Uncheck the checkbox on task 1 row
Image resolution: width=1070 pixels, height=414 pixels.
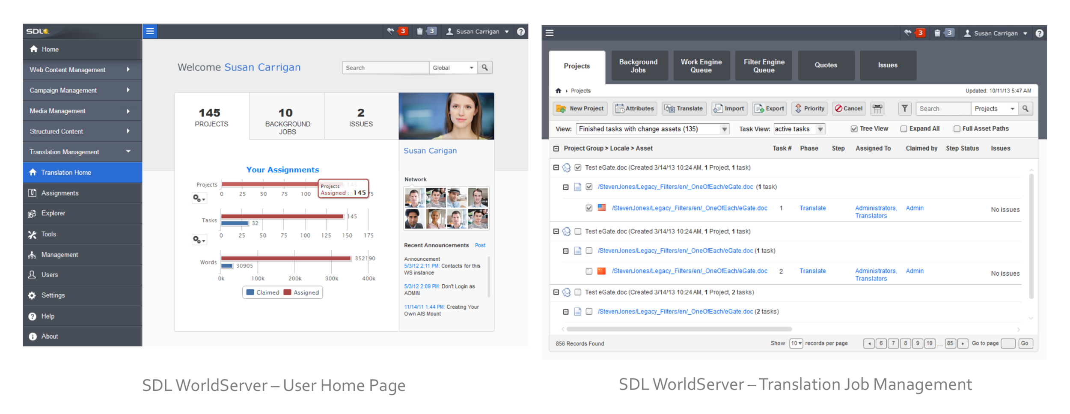click(x=589, y=208)
